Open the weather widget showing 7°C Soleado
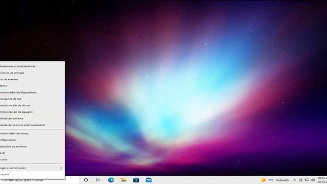327x184 pixels. tap(275, 180)
